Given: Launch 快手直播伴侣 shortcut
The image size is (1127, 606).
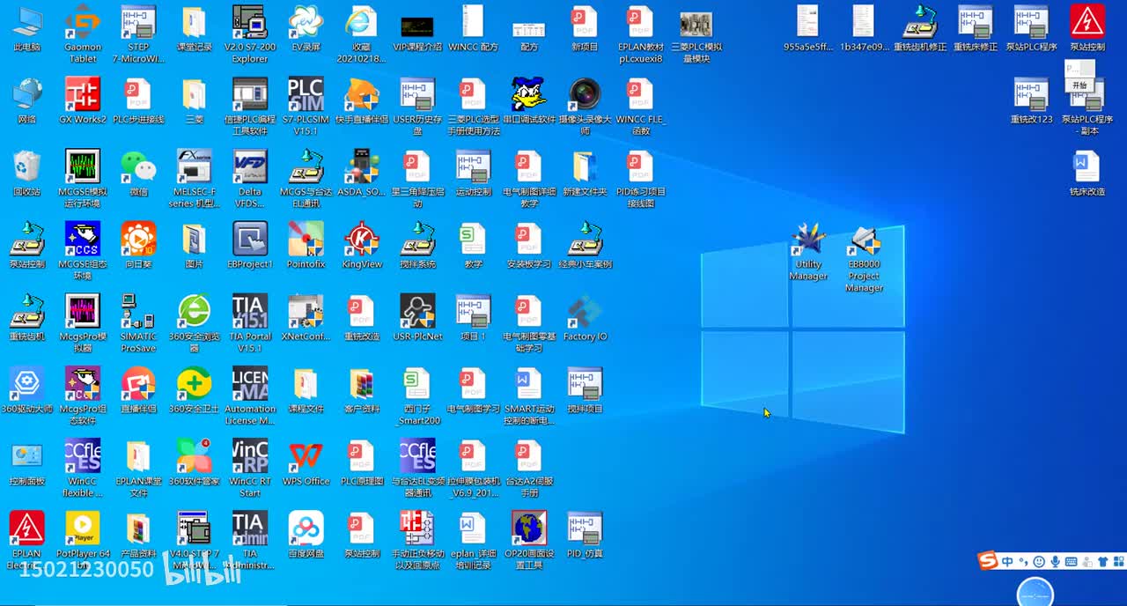Looking at the screenshot, I should pyautogui.click(x=362, y=100).
